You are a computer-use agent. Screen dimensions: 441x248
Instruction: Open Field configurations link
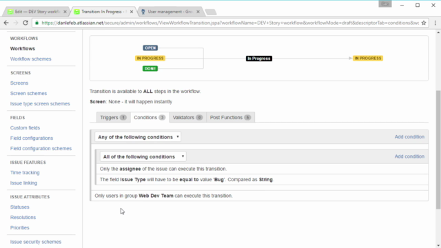[x=32, y=138]
